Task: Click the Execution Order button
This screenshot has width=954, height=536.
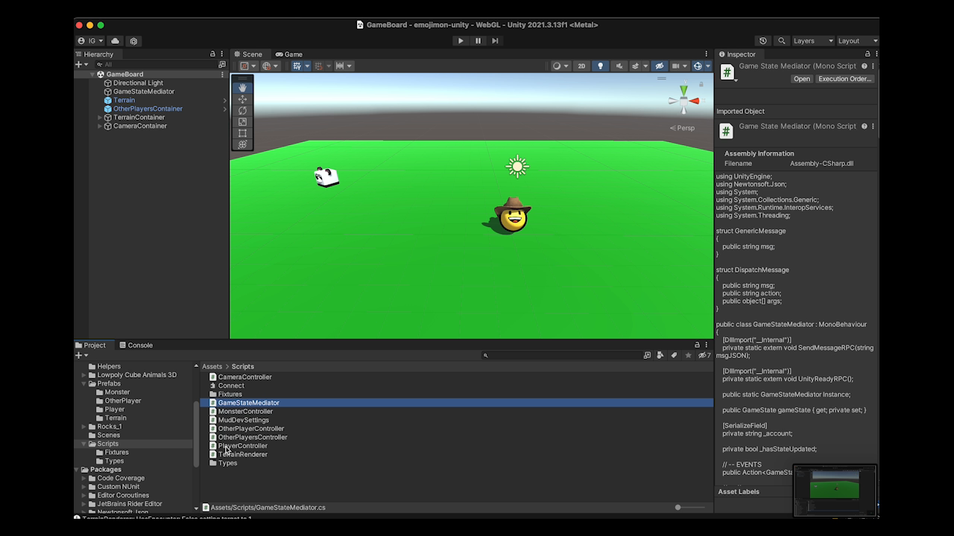Action: (x=844, y=79)
